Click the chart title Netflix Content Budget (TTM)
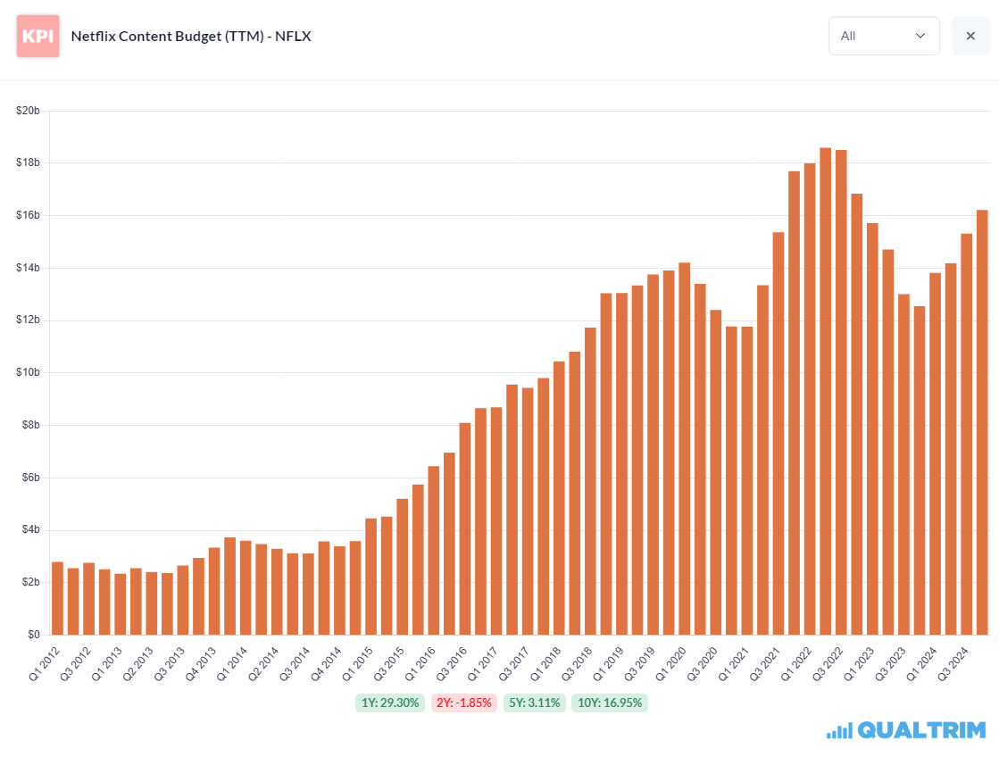The width and height of the screenshot is (999, 757). point(191,37)
